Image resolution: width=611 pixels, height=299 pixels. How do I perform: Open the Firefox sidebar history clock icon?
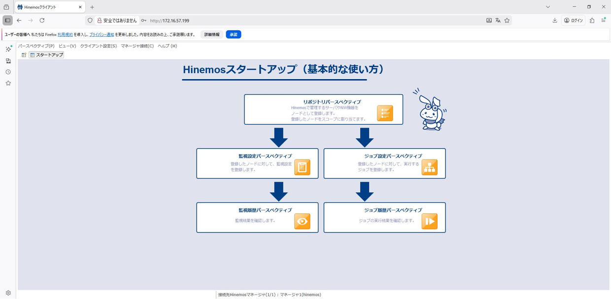click(x=8, y=72)
